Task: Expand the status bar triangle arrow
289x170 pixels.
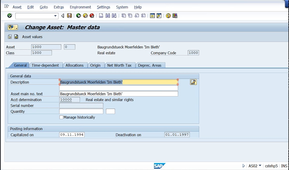Action: 243,166
